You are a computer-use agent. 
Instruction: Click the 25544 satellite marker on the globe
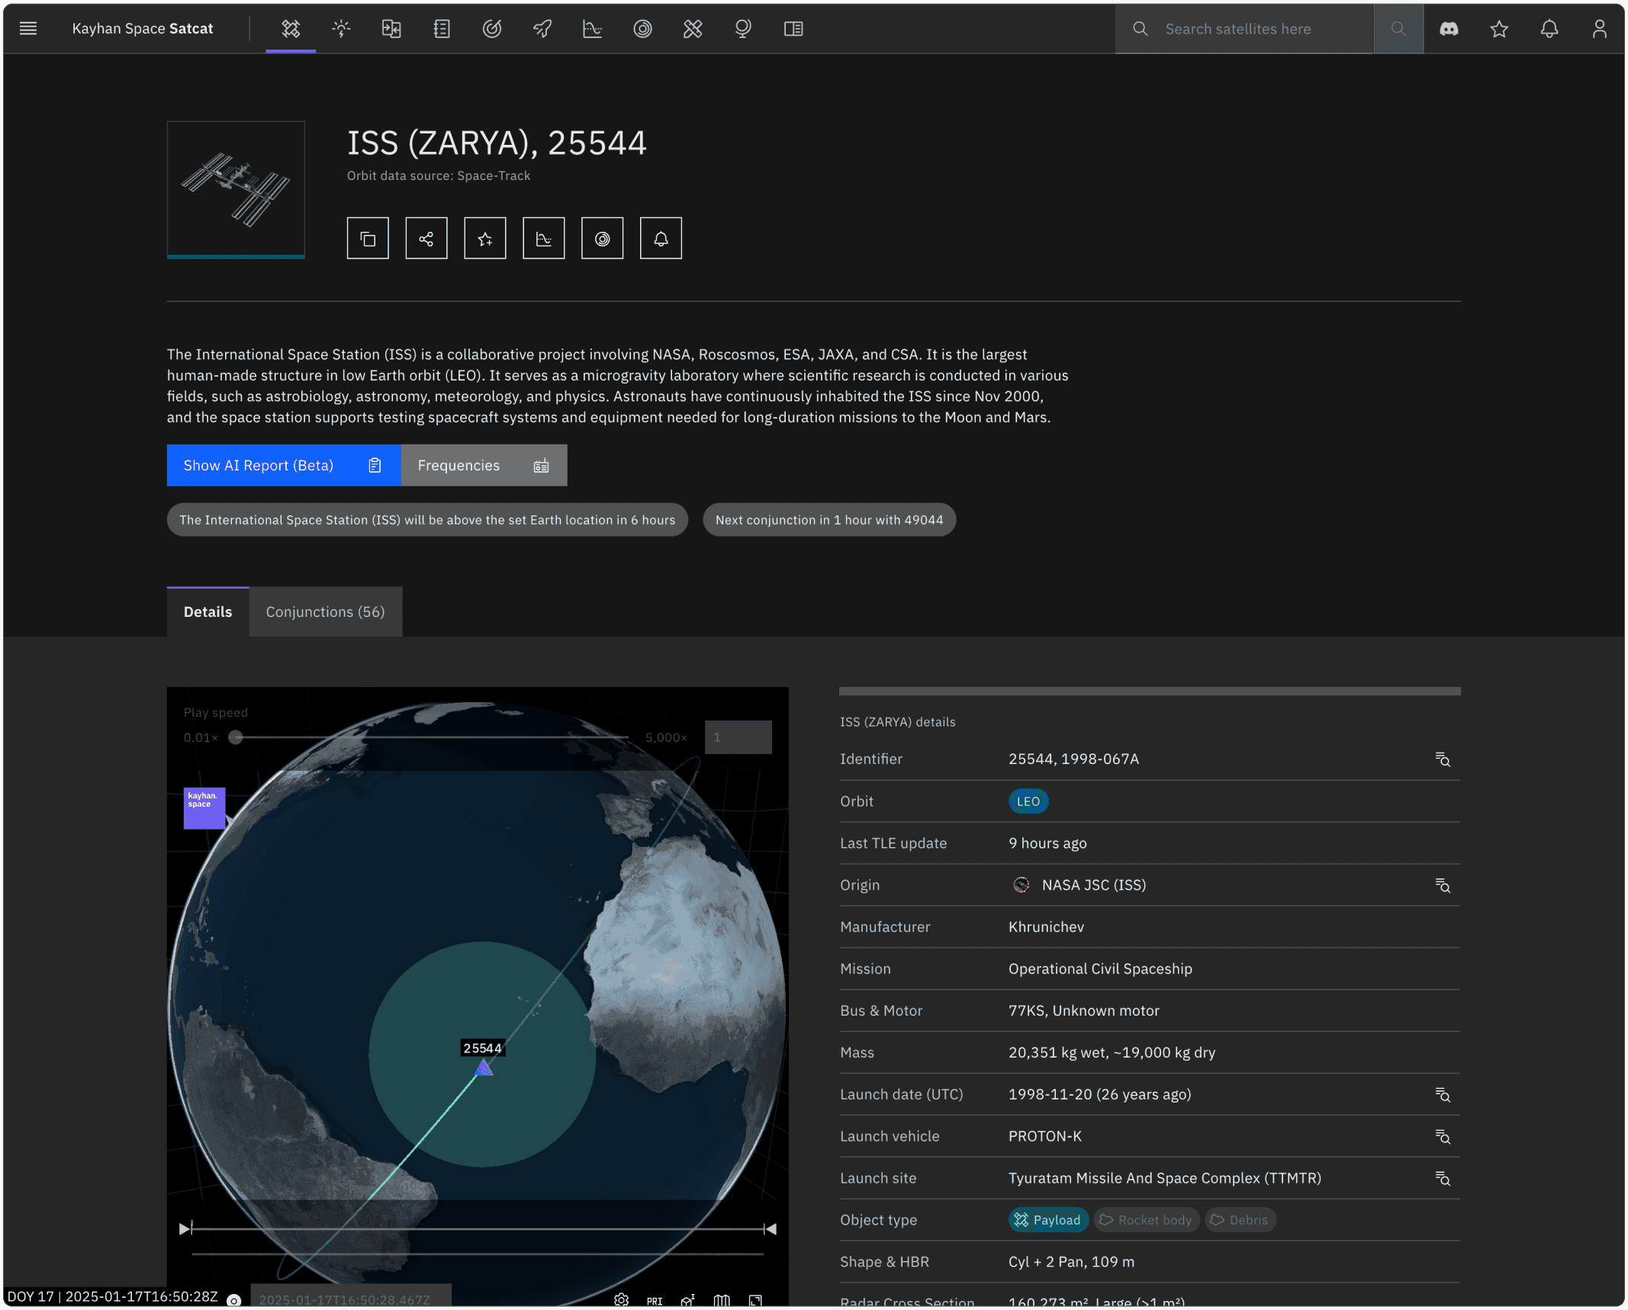[x=484, y=1068]
